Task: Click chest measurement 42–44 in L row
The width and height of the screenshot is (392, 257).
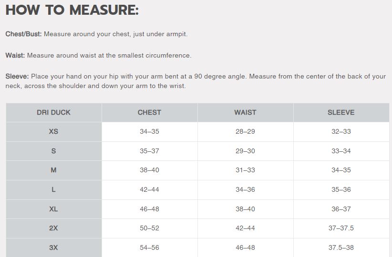Action: [149, 189]
